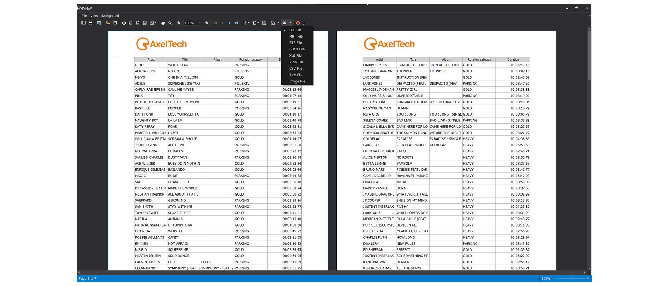The image size is (669, 286).
Task: Choose CSV File from the menu
Action: click(x=295, y=69)
